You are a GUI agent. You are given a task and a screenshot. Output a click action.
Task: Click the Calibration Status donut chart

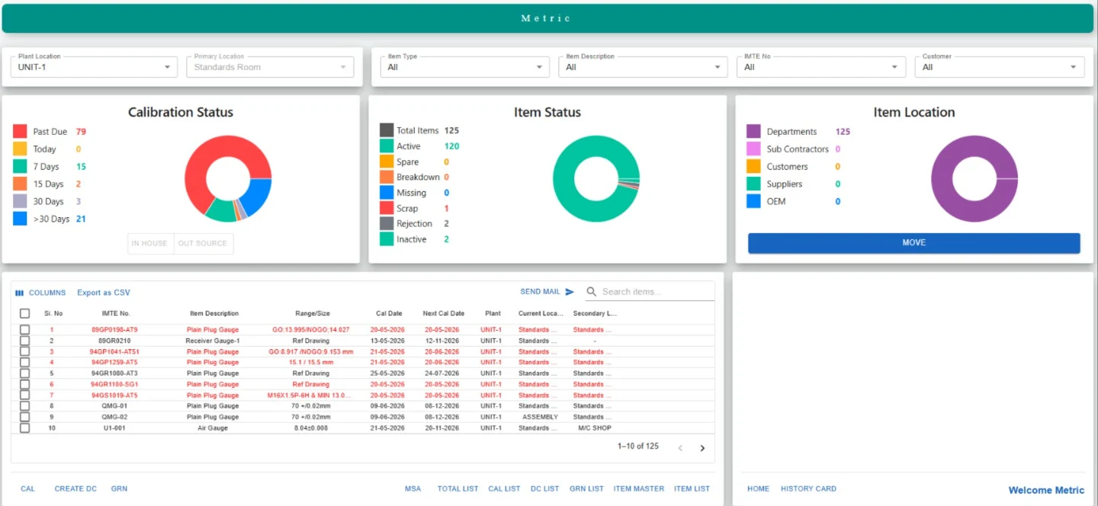tap(228, 179)
